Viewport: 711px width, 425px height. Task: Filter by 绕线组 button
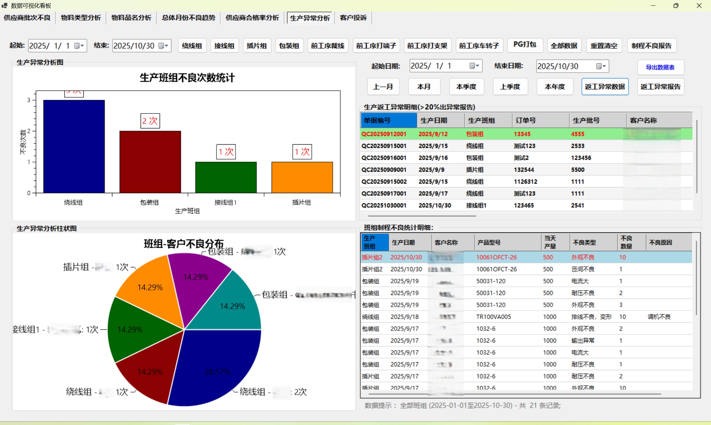192,46
